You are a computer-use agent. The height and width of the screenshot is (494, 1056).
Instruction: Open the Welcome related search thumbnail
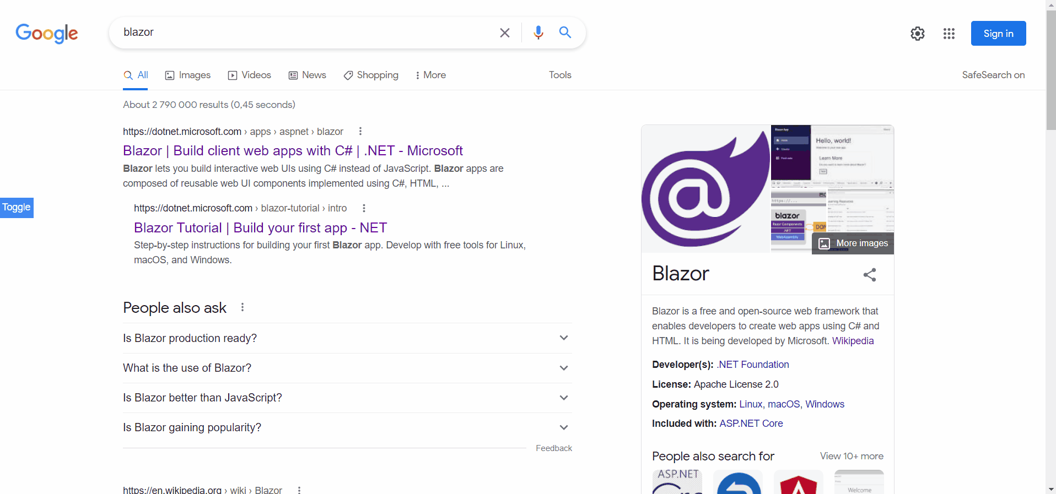859,482
